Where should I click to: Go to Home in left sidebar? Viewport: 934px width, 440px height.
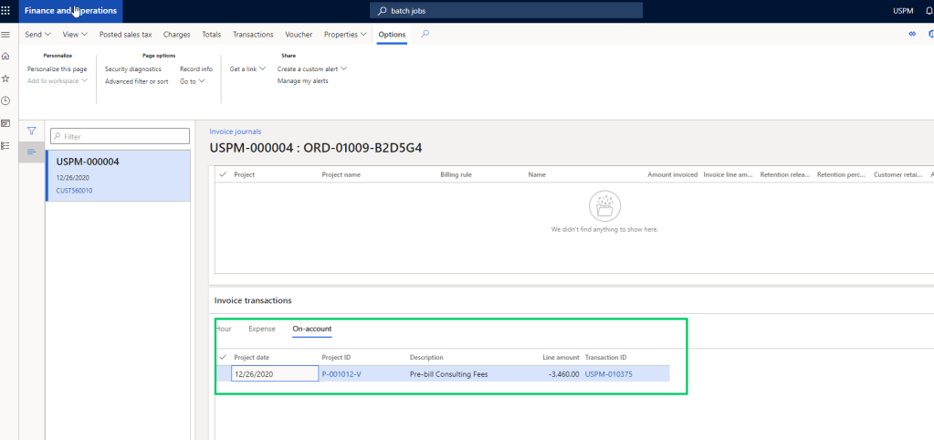6,57
